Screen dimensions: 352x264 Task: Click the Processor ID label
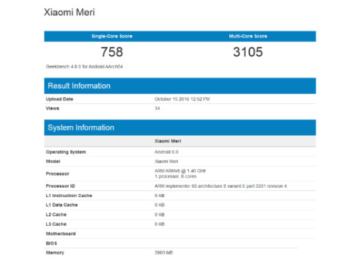click(x=60, y=186)
